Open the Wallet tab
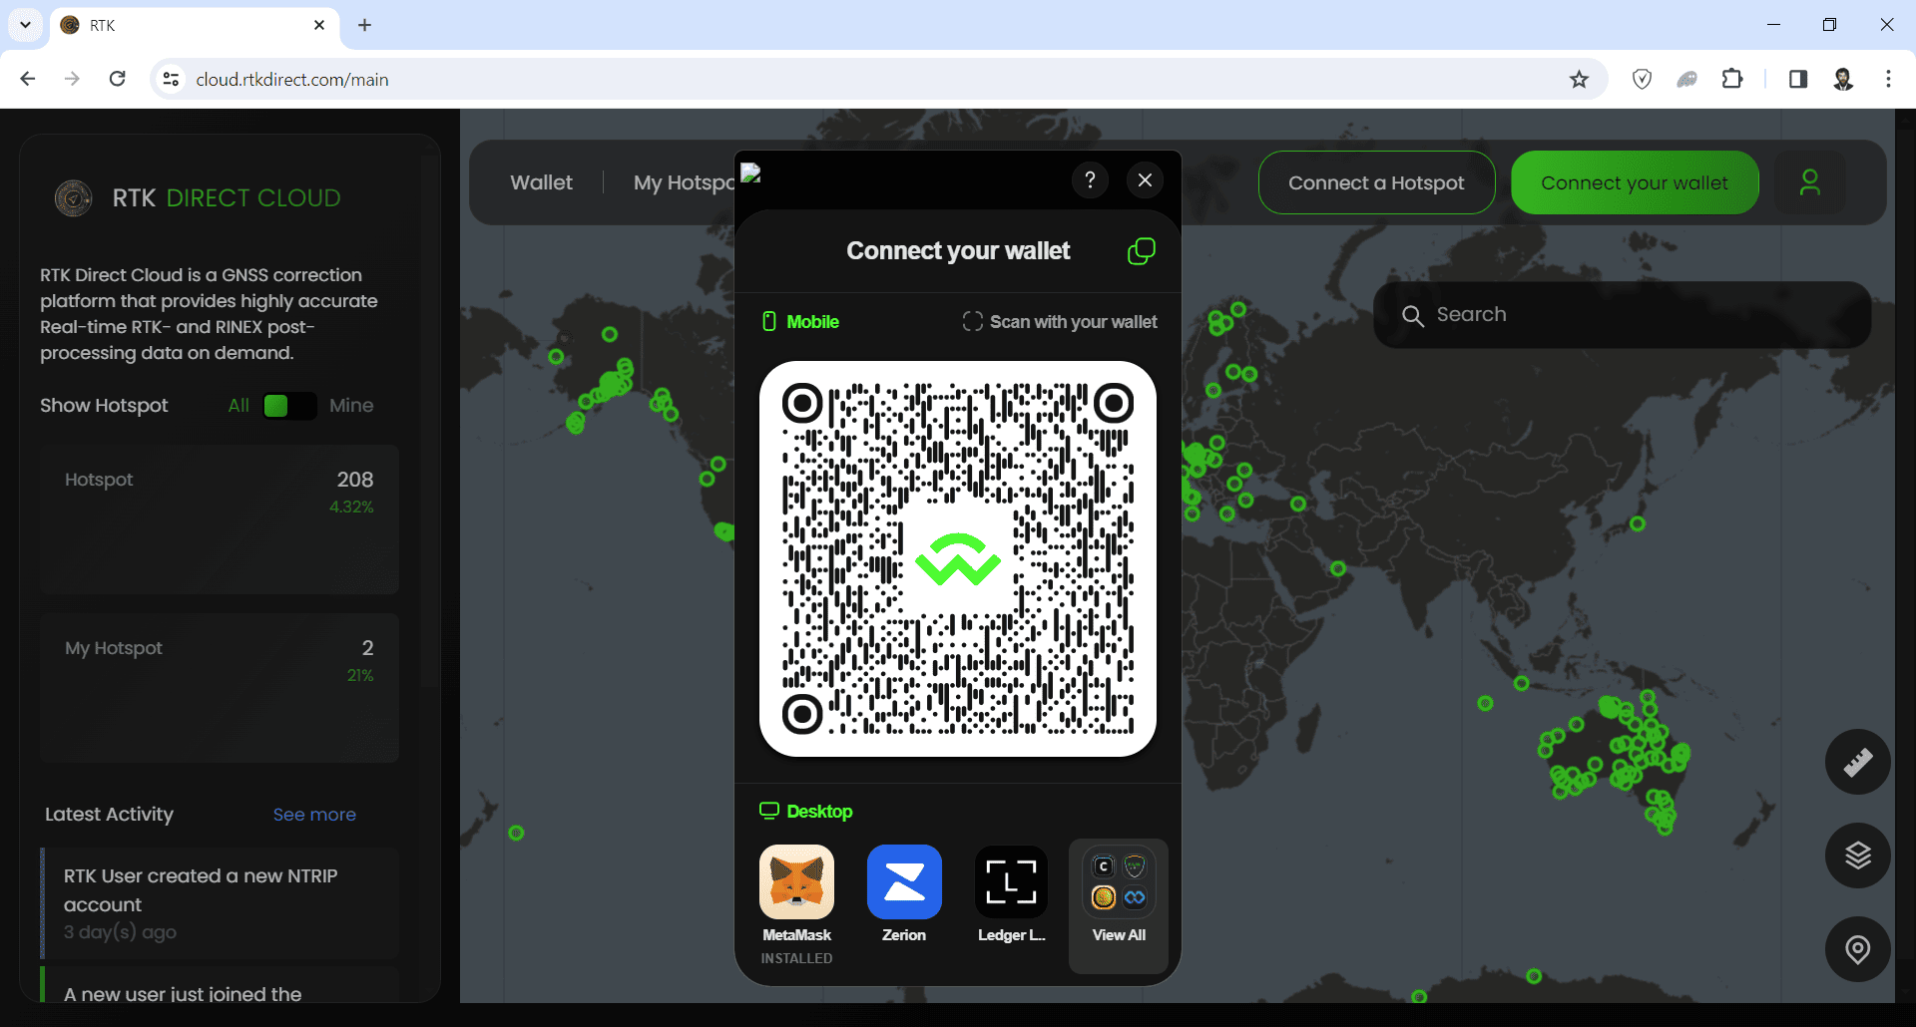This screenshot has height=1027, width=1916. [541, 182]
